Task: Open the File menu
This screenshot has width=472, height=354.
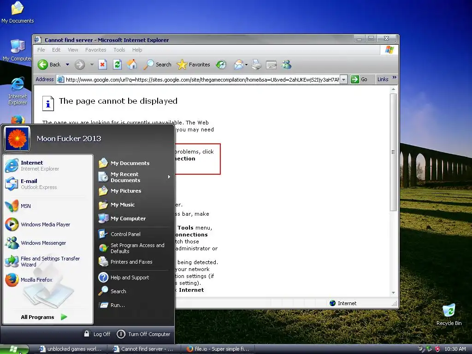Action: pos(41,50)
